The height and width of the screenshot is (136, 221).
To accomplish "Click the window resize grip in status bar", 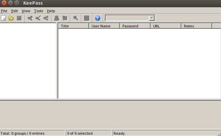I will (x=219, y=134).
